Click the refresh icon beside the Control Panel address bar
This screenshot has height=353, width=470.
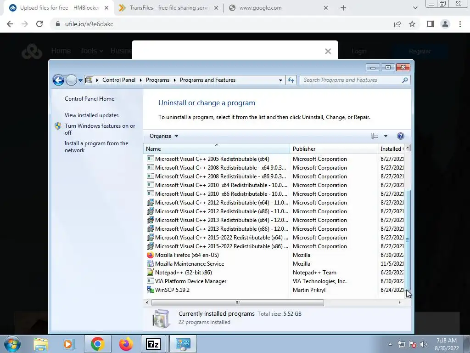pos(291,80)
